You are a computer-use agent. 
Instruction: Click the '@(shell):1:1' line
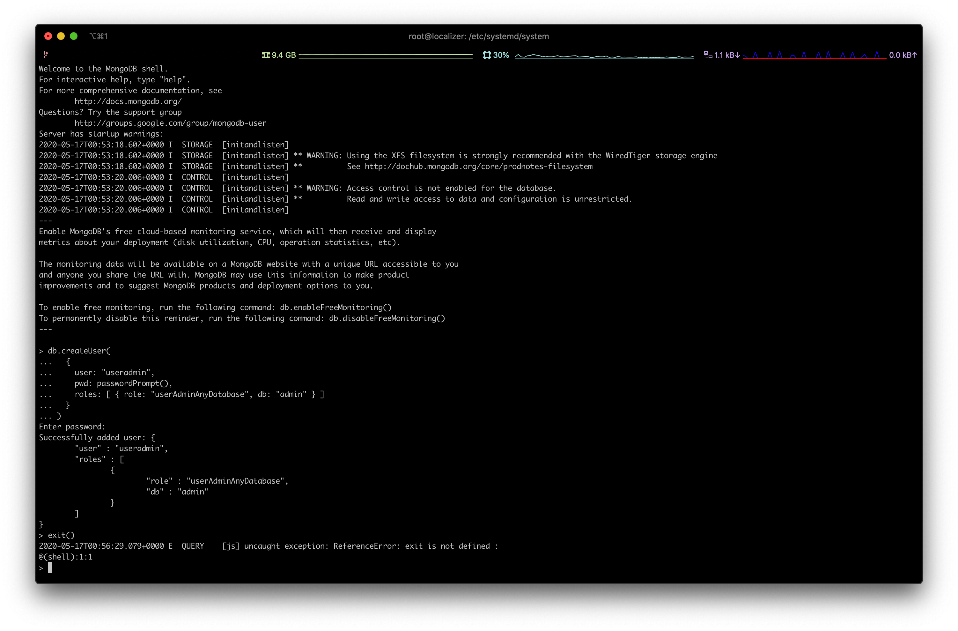(66, 557)
